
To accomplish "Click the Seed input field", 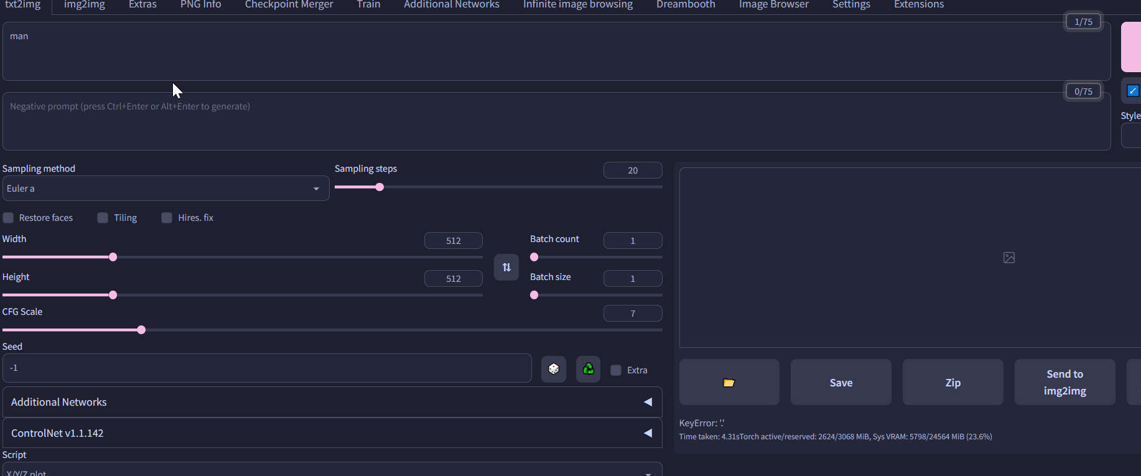I will coord(268,368).
